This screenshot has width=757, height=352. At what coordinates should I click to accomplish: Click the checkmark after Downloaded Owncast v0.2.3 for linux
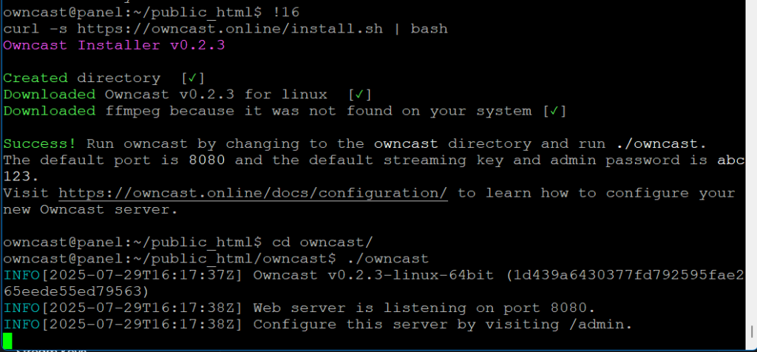(x=360, y=94)
